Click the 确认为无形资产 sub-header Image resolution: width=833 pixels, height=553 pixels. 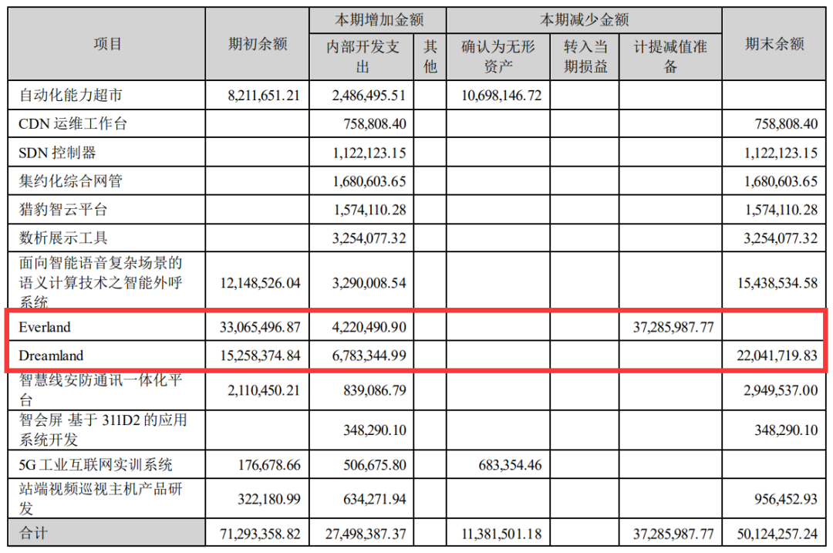[x=497, y=56]
